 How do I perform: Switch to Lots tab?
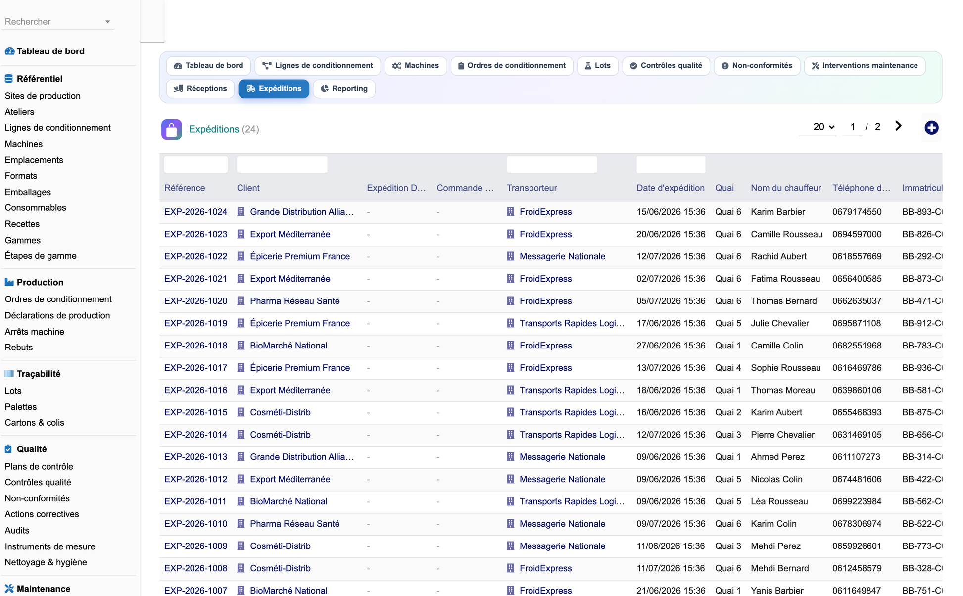pyautogui.click(x=597, y=66)
